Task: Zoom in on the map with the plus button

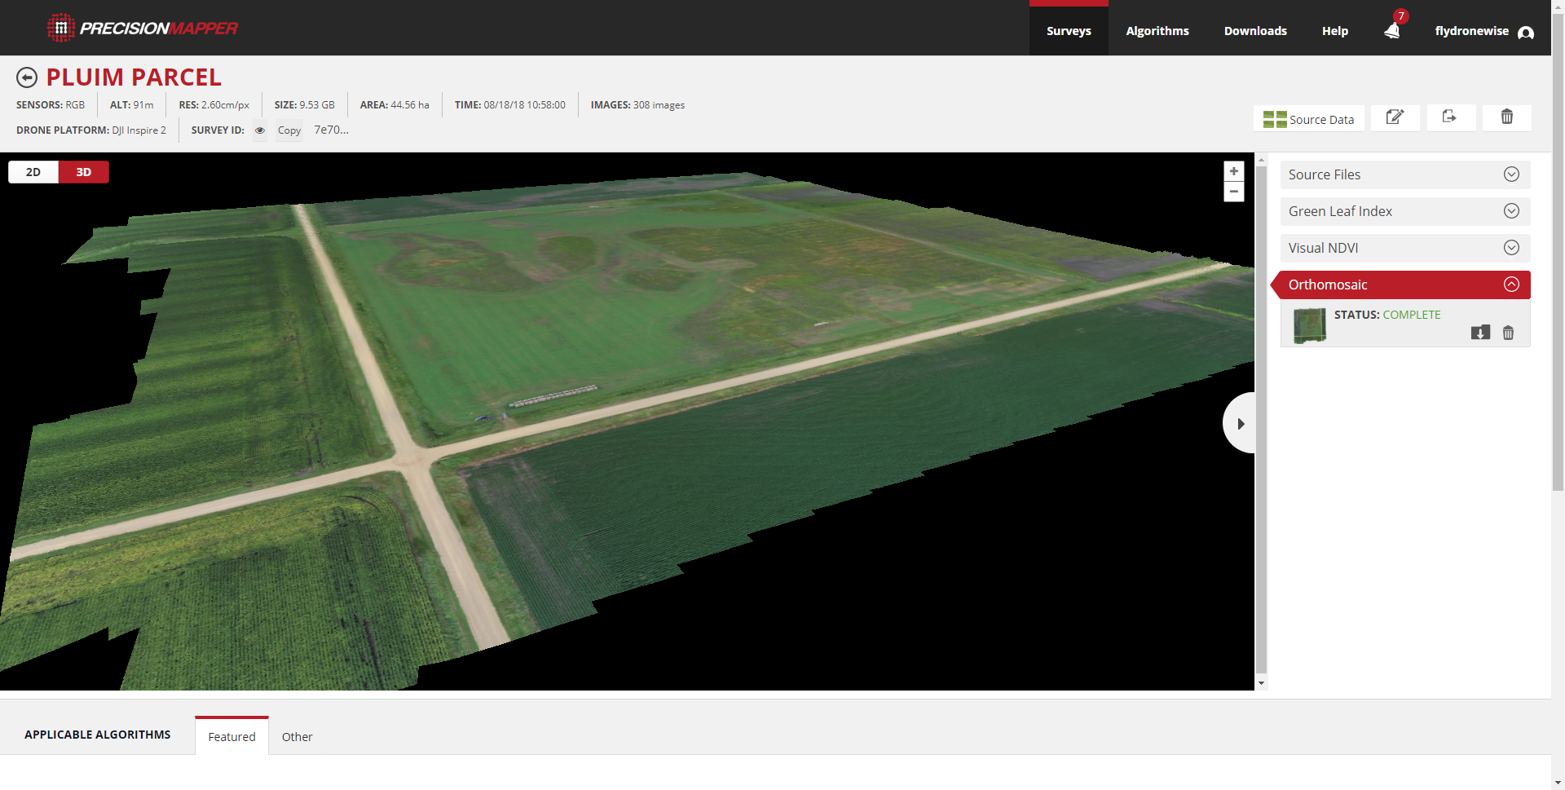Action: pyautogui.click(x=1234, y=171)
